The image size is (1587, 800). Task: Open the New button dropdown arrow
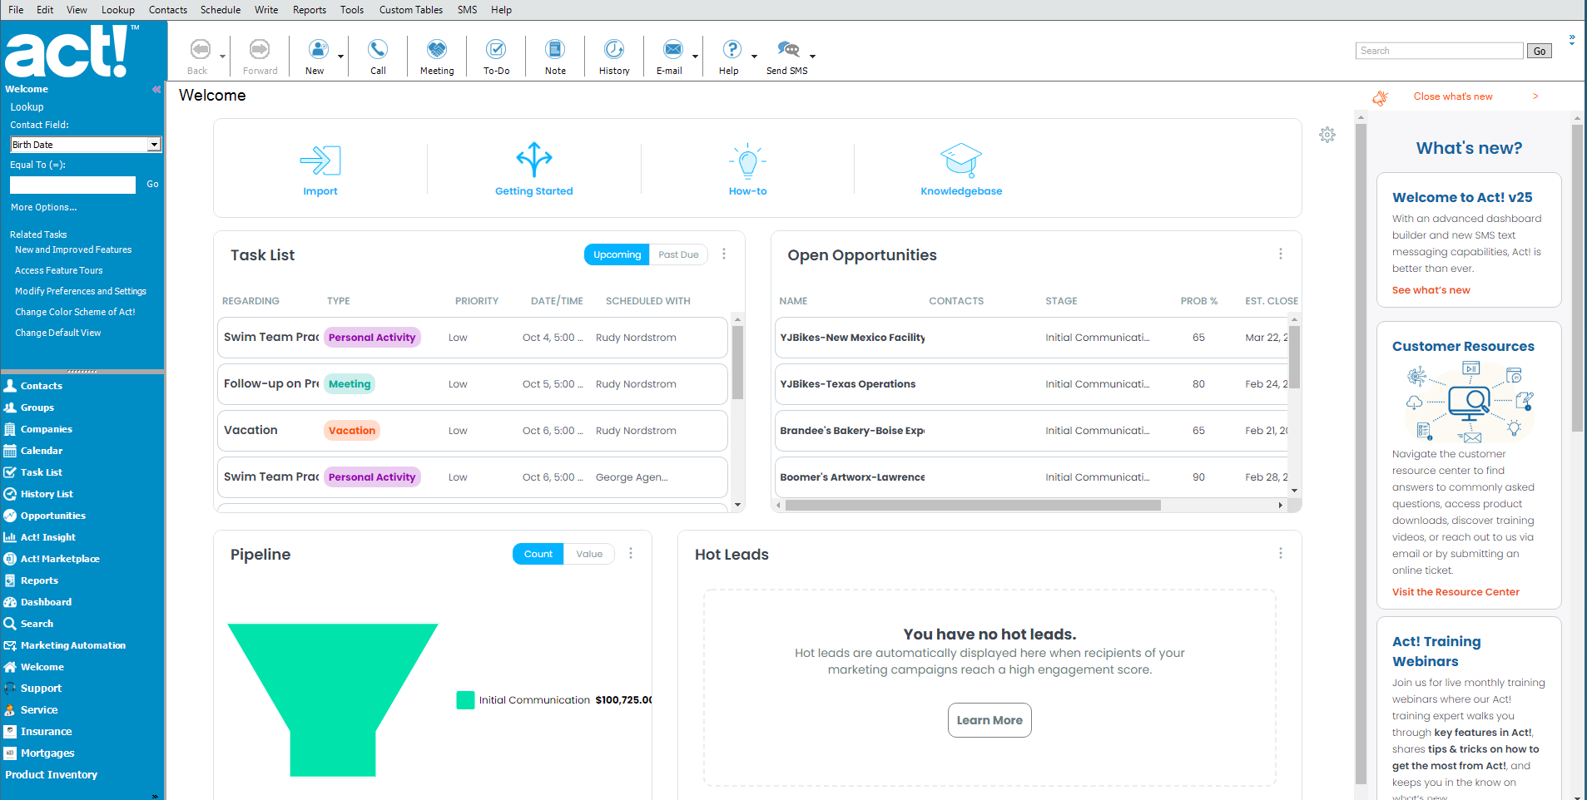click(x=340, y=57)
